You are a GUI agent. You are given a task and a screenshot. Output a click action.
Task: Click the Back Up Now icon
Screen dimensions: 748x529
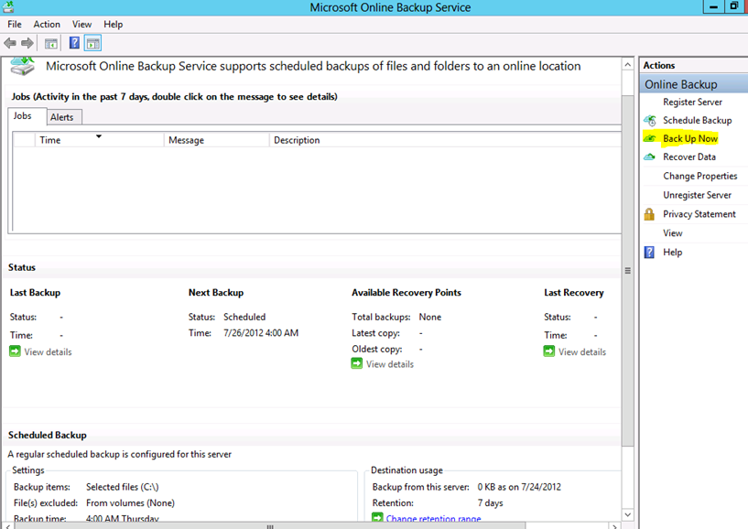(650, 139)
